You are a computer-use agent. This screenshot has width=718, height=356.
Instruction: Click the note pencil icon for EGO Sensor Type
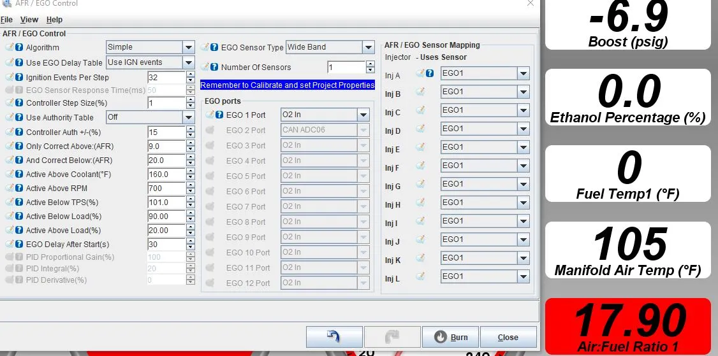205,46
